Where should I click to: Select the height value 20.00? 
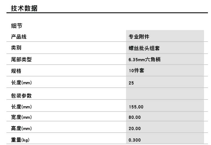click(x=135, y=129)
